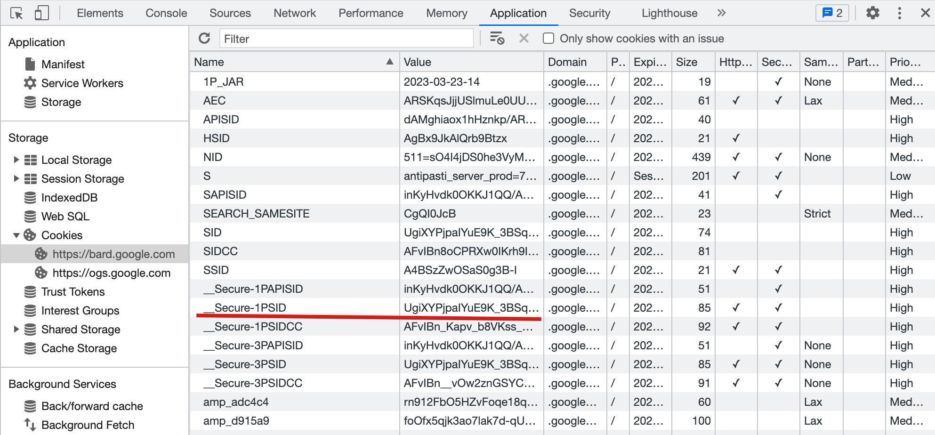935x435 pixels.
Task: Open the Lighthouse tab
Action: pyautogui.click(x=669, y=13)
